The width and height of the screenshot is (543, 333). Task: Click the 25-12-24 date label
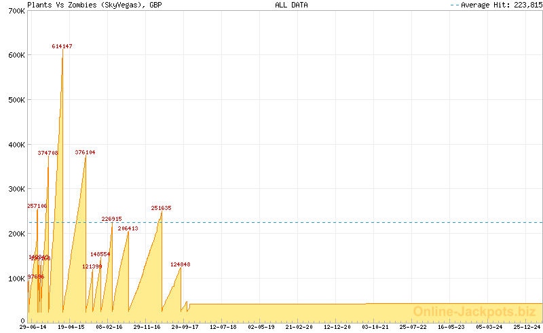(527, 327)
